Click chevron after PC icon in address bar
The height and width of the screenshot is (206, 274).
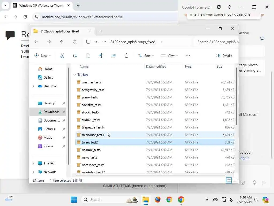pos(96,42)
